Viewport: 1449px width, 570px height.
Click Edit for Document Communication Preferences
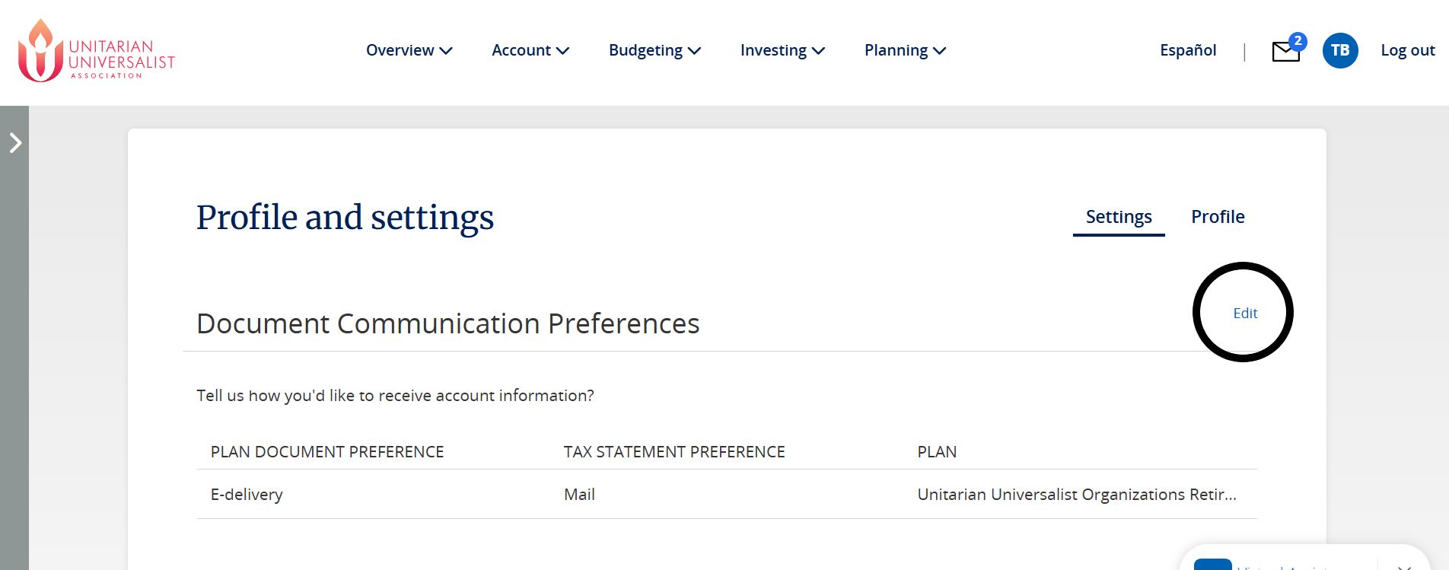1245,314
